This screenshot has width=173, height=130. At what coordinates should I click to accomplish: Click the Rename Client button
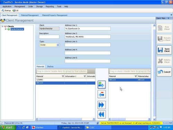pos(164,39)
